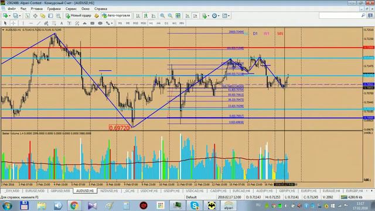Open the Вставка menu

coord(36,9)
